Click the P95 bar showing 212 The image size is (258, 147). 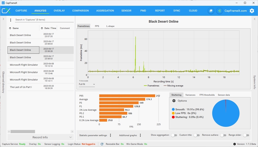tap(127, 96)
